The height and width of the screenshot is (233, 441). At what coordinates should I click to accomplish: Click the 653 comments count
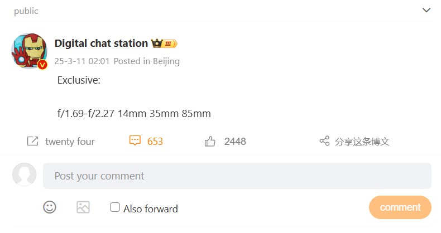pyautogui.click(x=155, y=142)
